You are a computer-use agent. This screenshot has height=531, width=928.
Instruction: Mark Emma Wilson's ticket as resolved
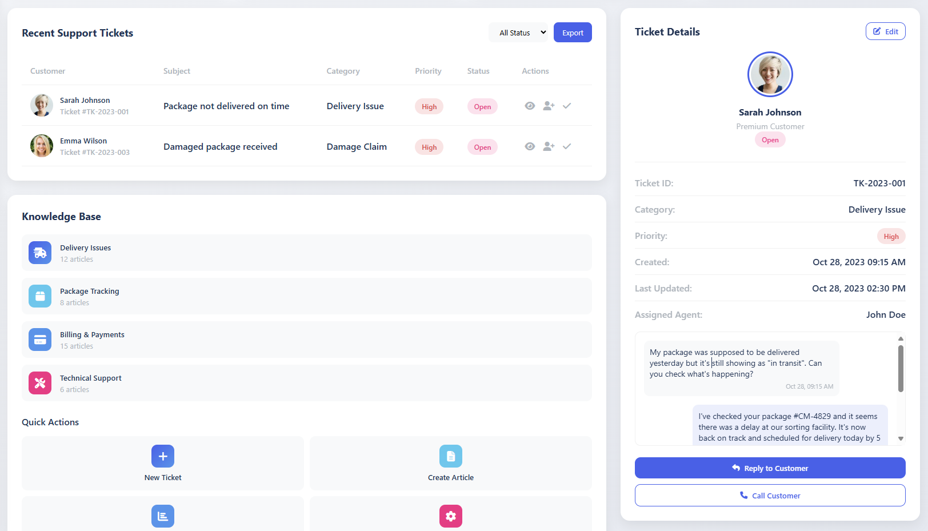pyautogui.click(x=567, y=146)
